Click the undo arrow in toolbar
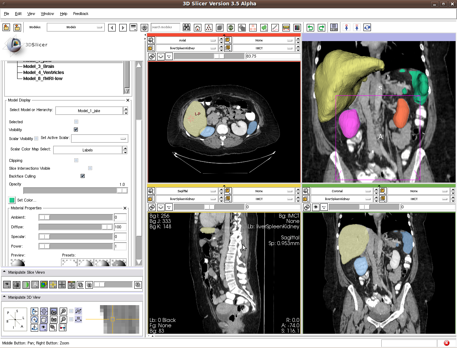This screenshot has width=457, height=348. pos(310,28)
